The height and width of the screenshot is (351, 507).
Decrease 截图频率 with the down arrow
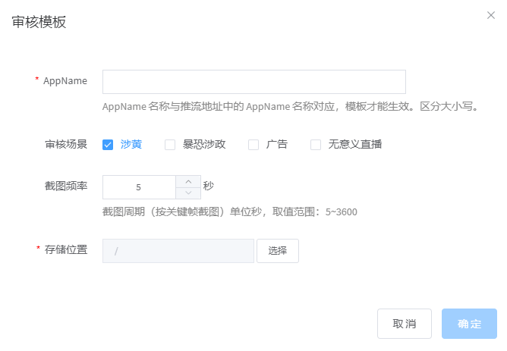(x=188, y=193)
